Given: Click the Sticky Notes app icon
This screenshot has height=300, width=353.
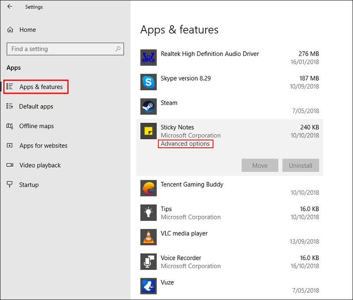Looking at the screenshot, I should tap(148, 131).
